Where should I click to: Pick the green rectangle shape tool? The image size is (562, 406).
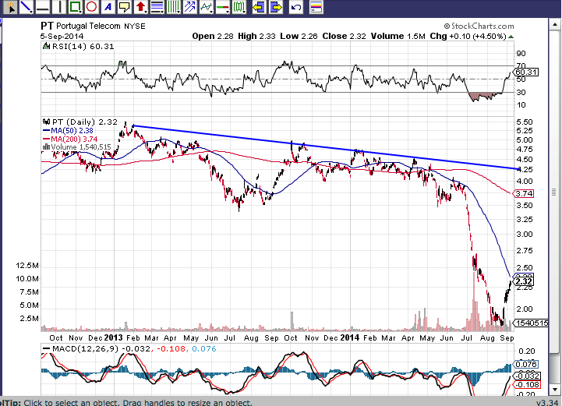coord(74,7)
